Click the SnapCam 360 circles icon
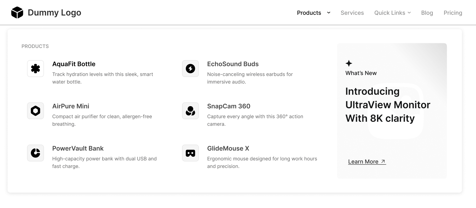Viewport: 476px width, 208px height. point(190,111)
